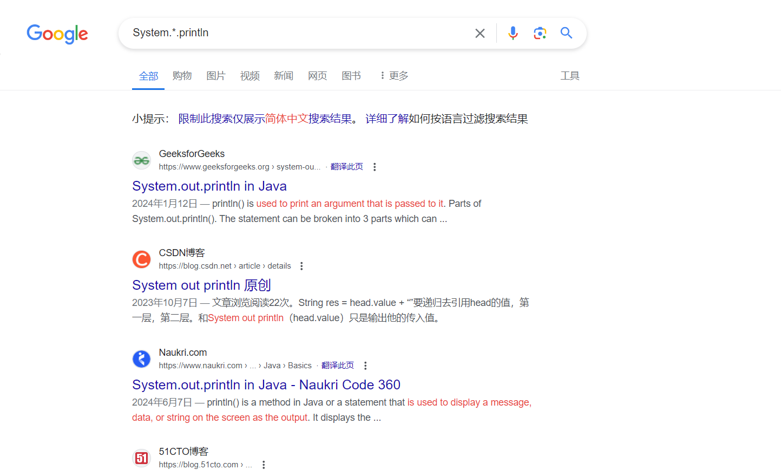Click the CSDN博客 site favicon

click(x=142, y=259)
